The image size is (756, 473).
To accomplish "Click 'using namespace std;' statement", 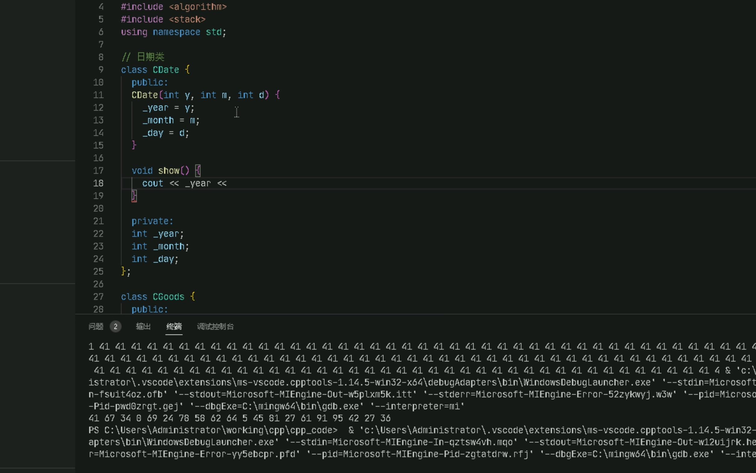I will [x=173, y=32].
